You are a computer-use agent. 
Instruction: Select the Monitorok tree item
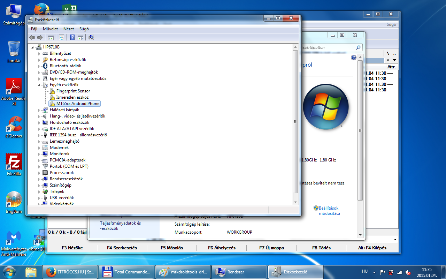coord(60,154)
